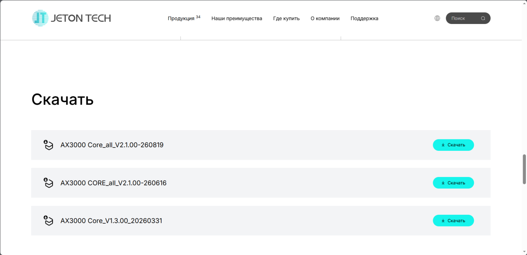Download AX3000 CORE_all_V2.1.00-260616 via Скачать button
Image resolution: width=527 pixels, height=255 pixels.
click(453, 183)
